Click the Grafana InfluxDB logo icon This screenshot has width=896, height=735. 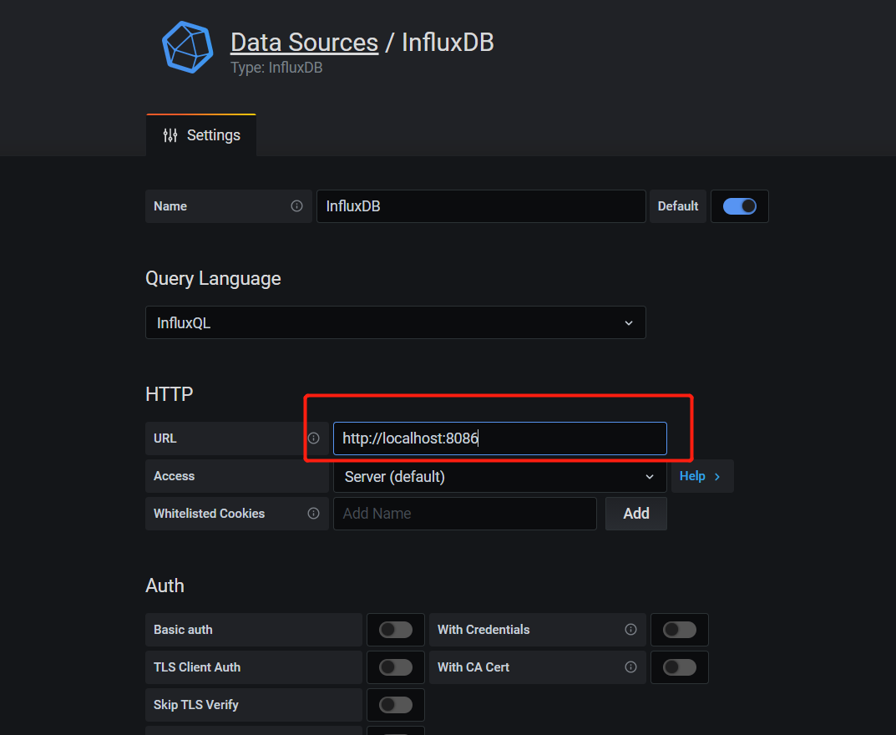pos(187,48)
